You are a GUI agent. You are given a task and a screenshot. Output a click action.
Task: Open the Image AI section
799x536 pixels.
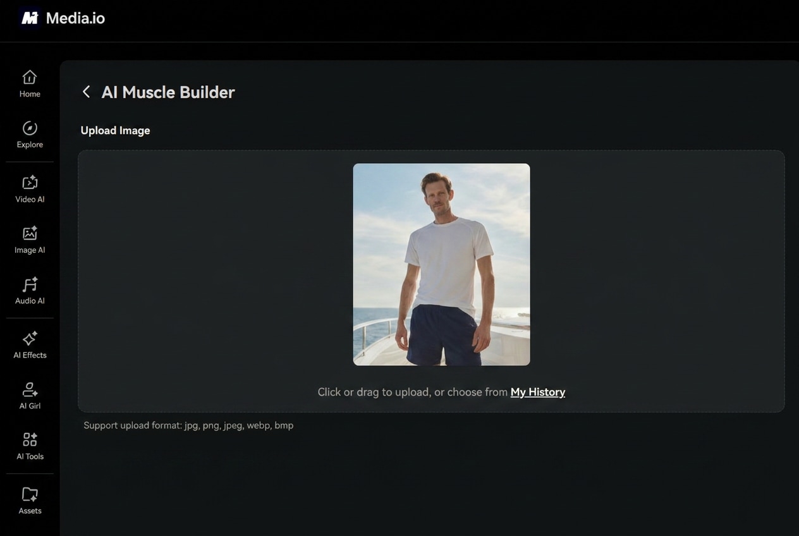coord(30,240)
